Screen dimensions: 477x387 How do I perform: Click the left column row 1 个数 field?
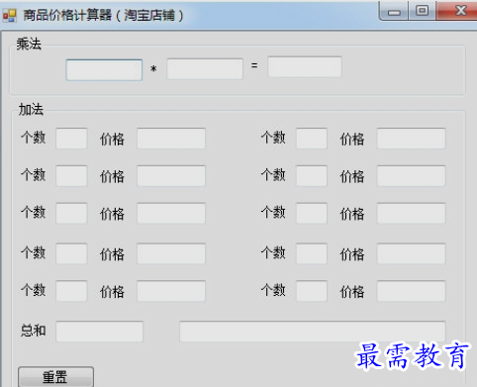[71, 139]
